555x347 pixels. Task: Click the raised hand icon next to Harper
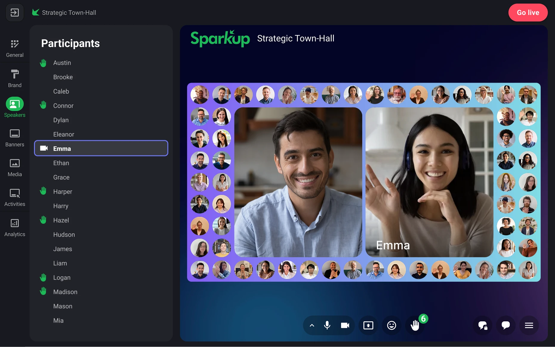pyautogui.click(x=43, y=191)
